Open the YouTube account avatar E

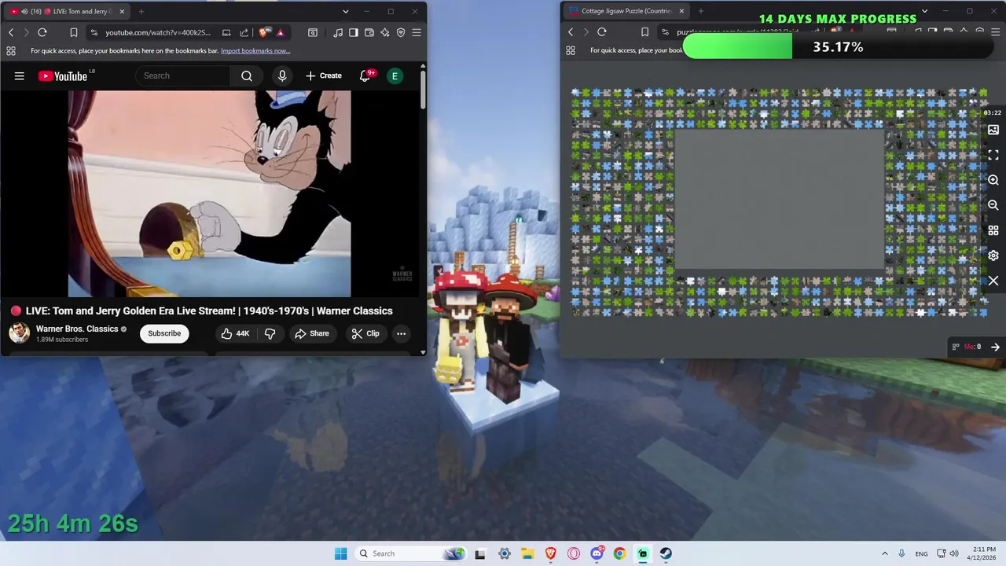(395, 75)
